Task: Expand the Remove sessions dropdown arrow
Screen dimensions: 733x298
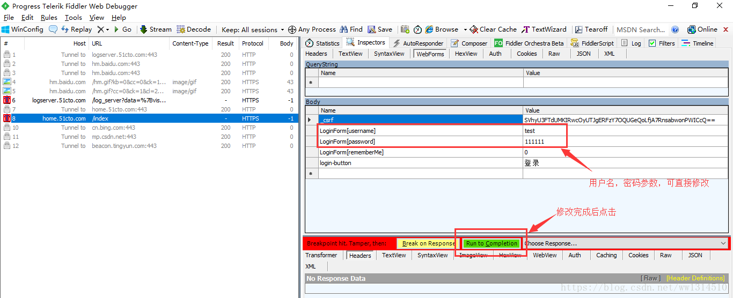Action: 107,30
